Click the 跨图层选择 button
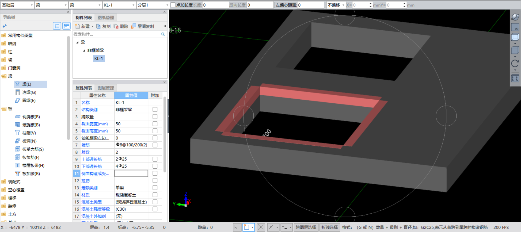521x232 pixels. click(306, 227)
